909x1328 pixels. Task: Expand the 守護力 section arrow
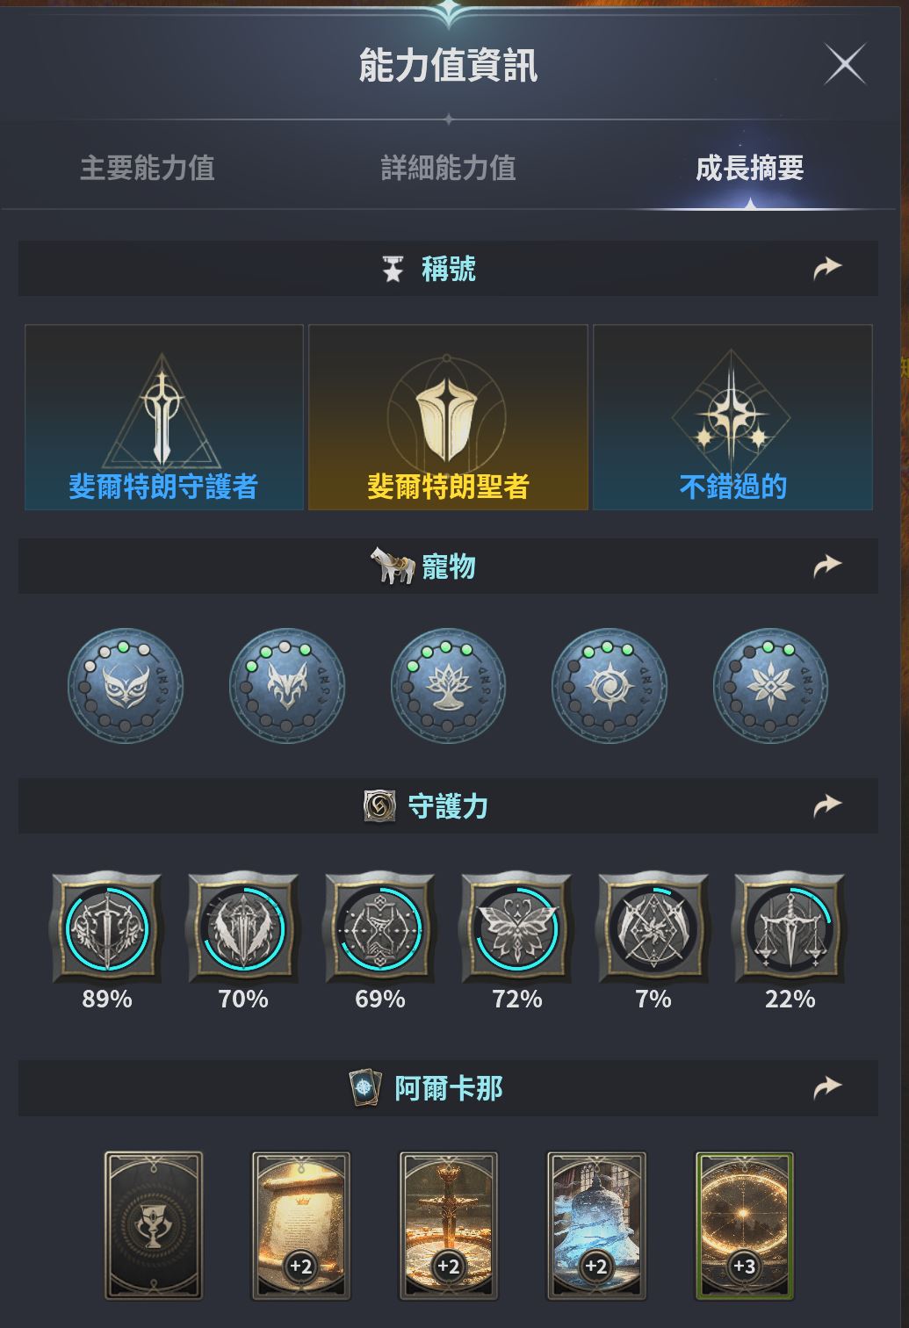(827, 805)
